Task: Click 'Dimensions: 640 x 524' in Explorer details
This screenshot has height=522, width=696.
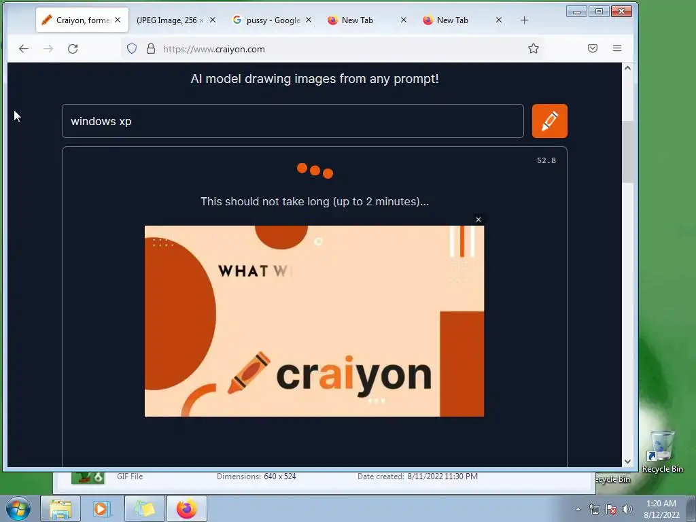Action: point(256,476)
